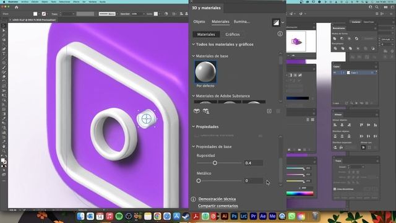The width and height of the screenshot is (396, 223).
Task: Open Spotify from the Dock
Action: (x=119, y=216)
